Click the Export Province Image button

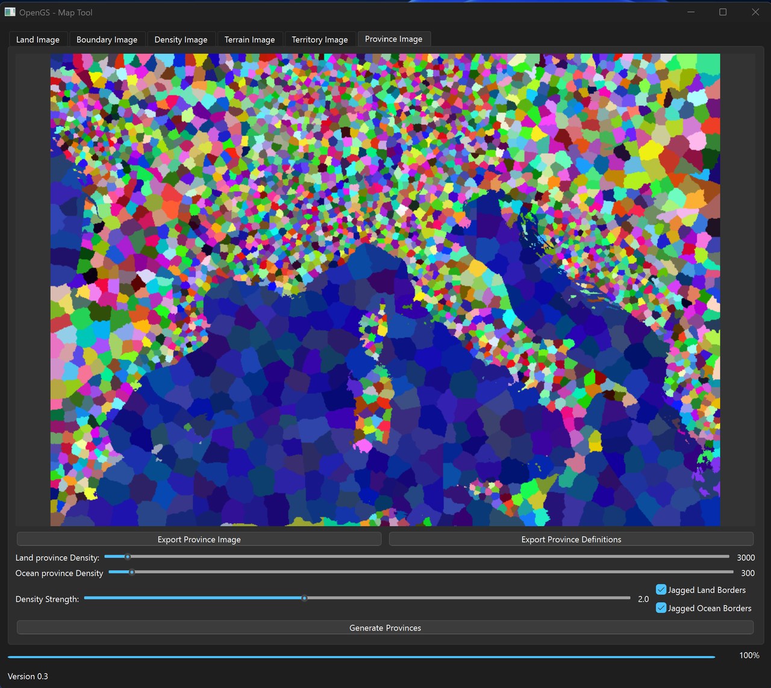click(199, 539)
